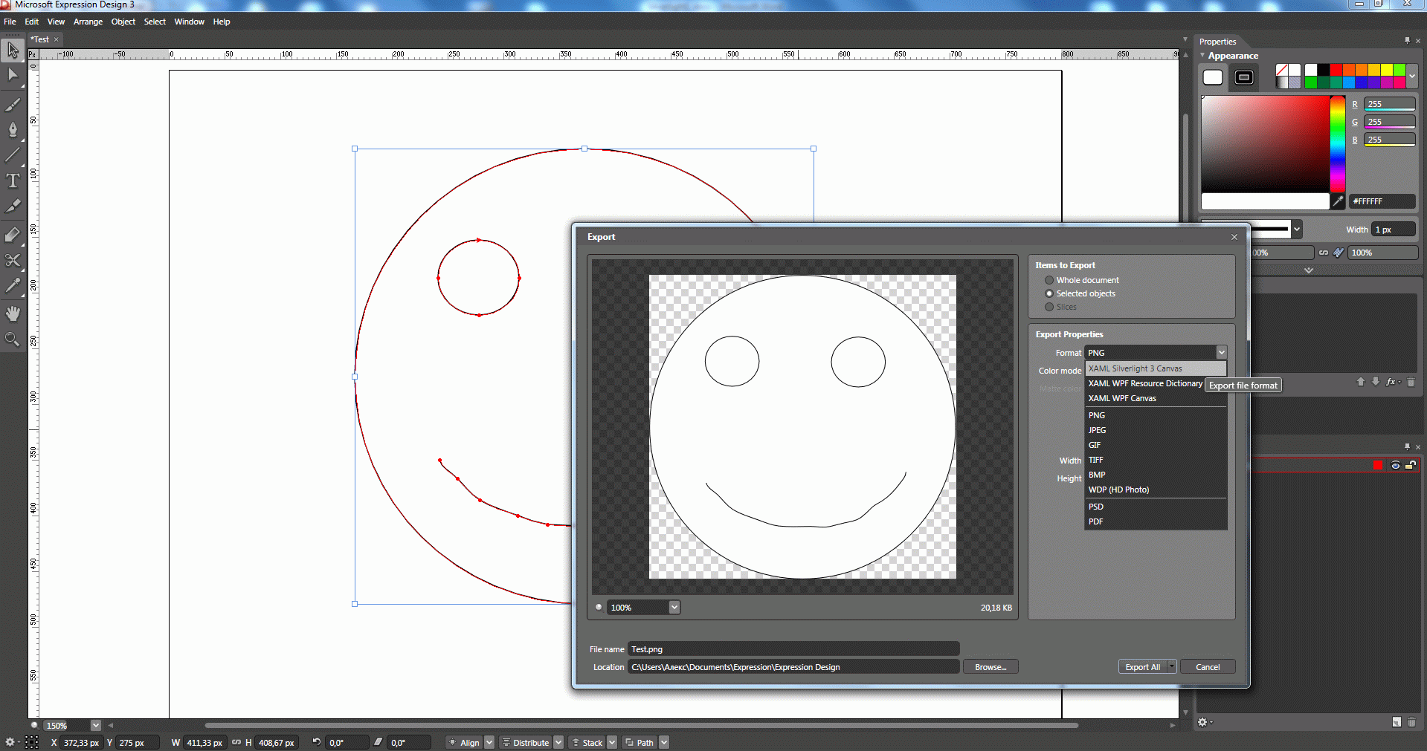Open the Window menu
The height and width of the screenshot is (751, 1427).
[190, 22]
